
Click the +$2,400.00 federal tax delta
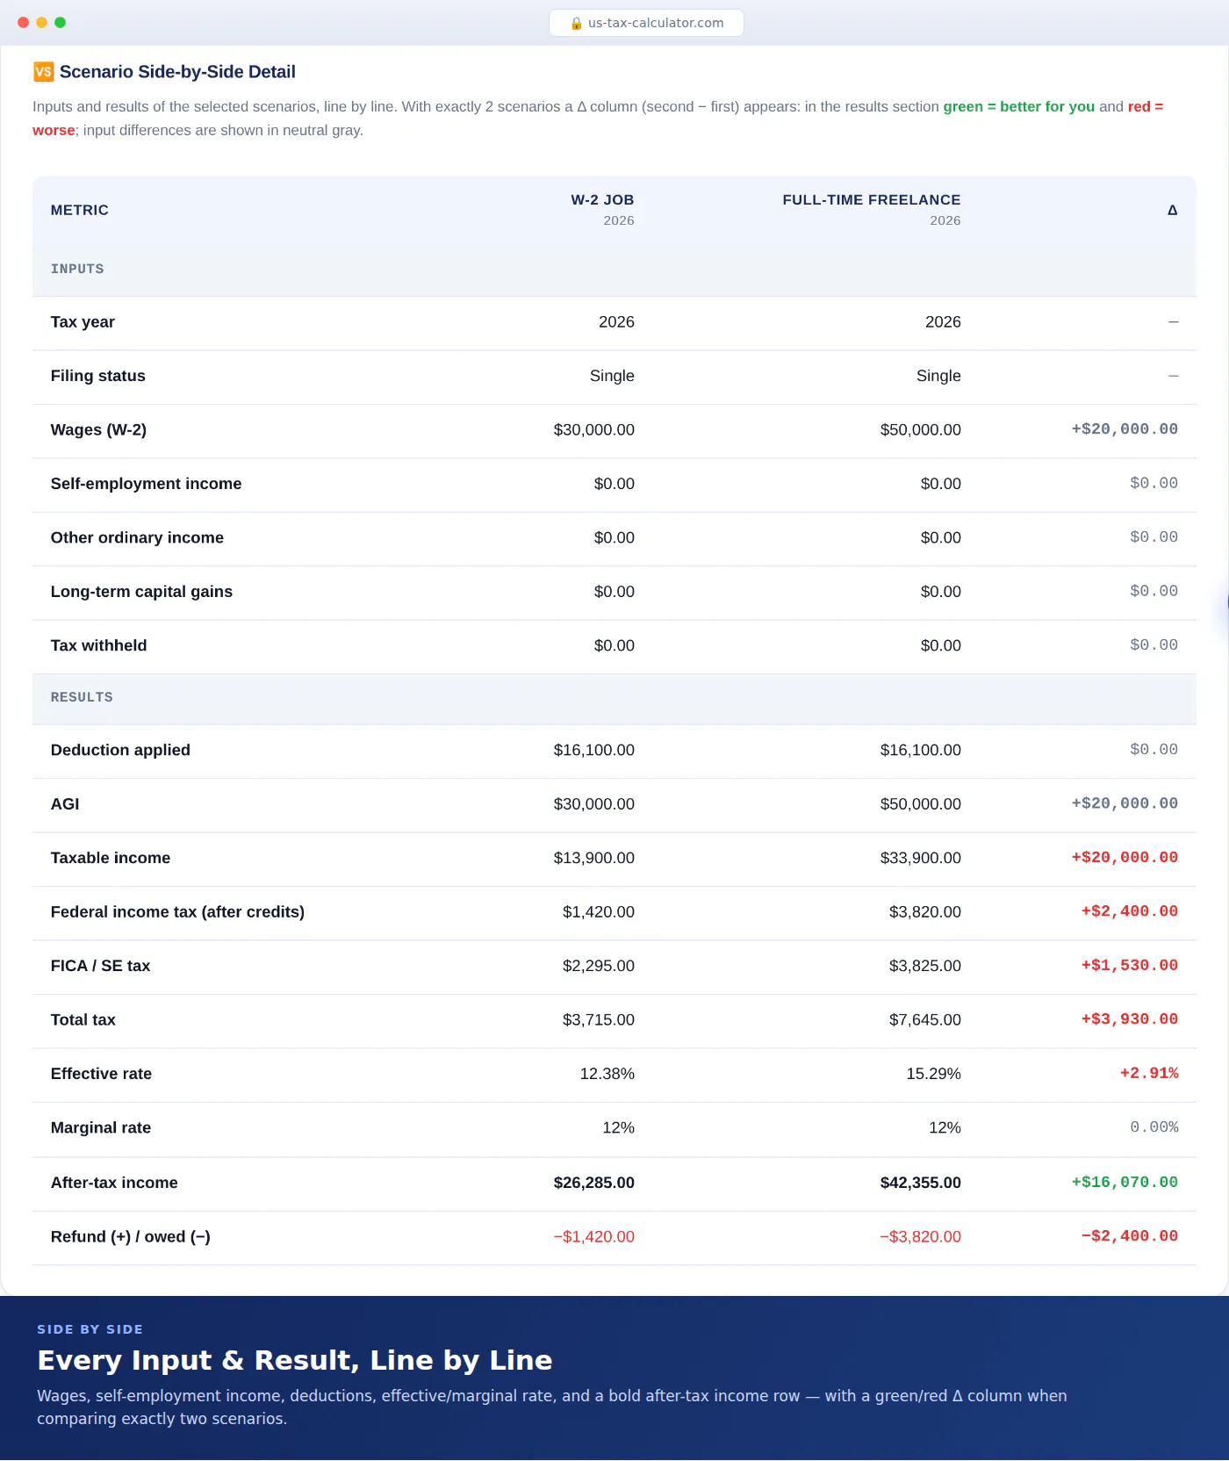pos(1129,911)
